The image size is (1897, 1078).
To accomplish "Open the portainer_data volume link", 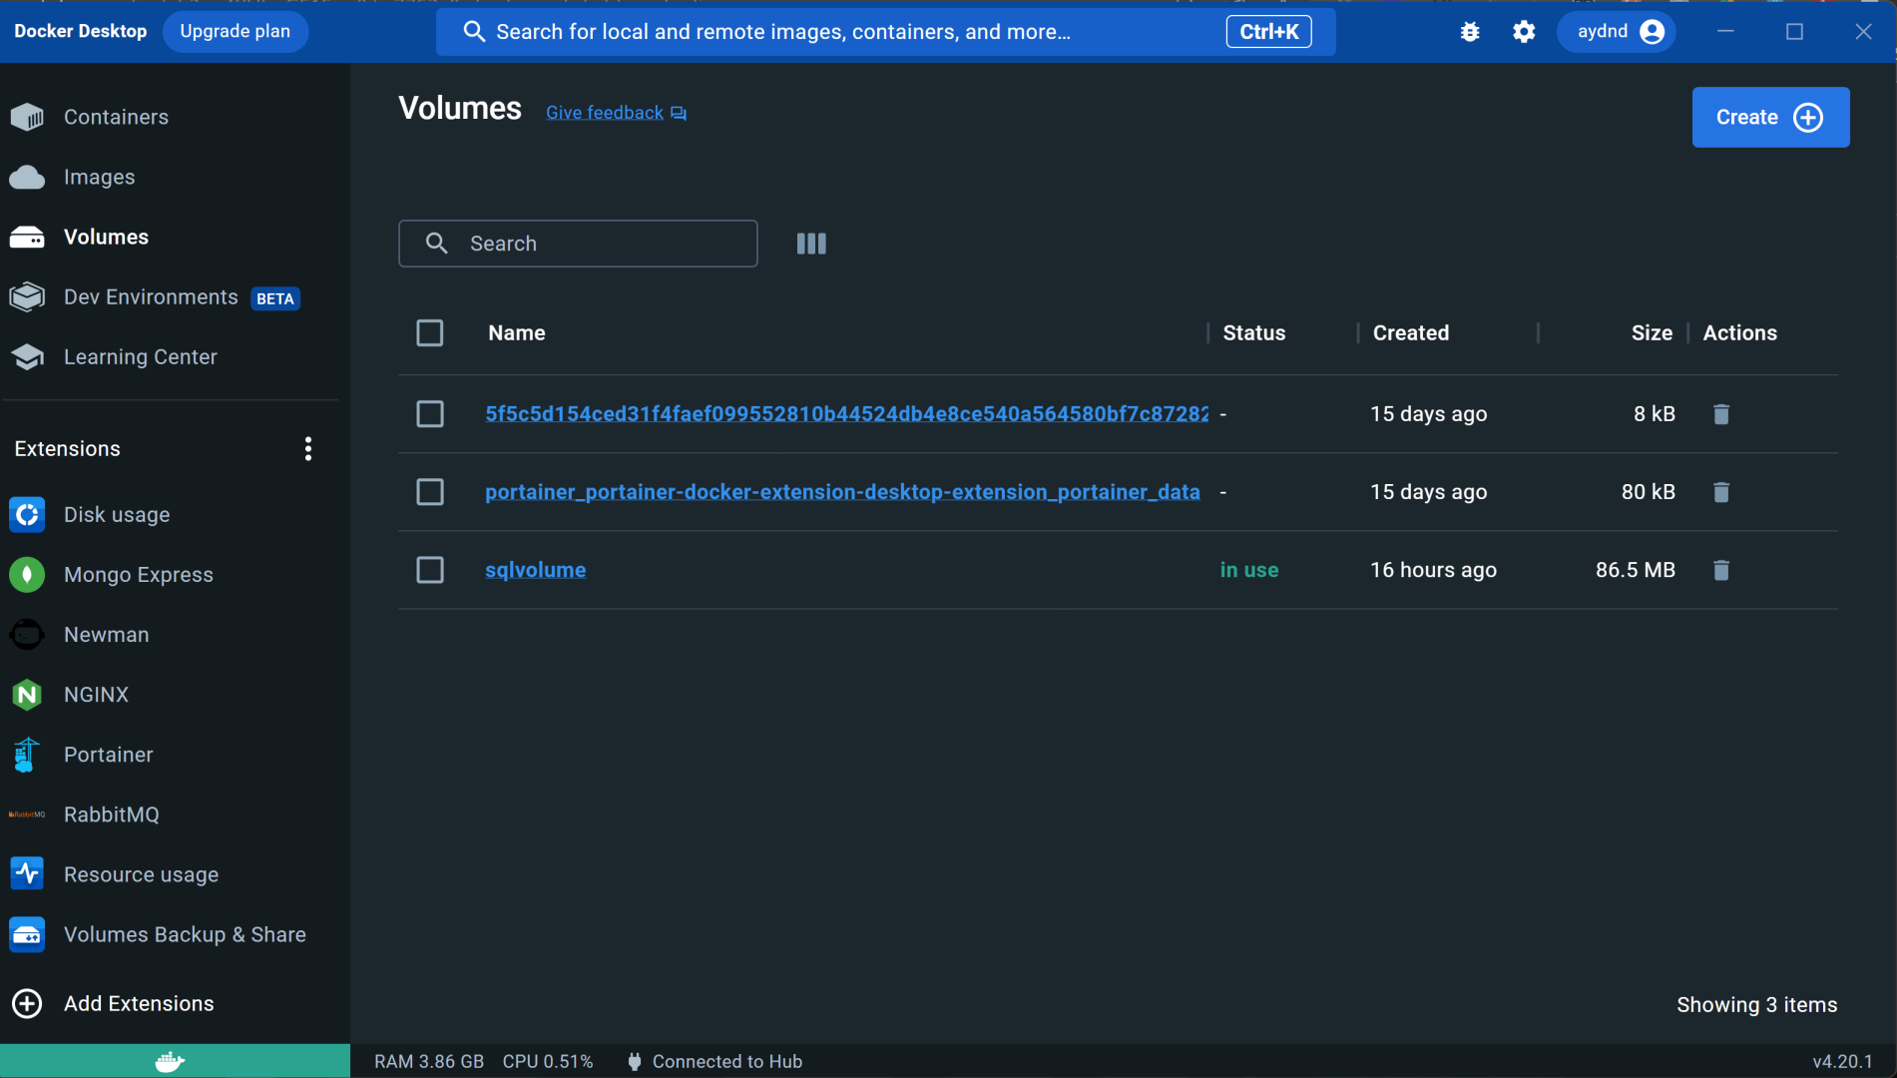I will click(842, 492).
